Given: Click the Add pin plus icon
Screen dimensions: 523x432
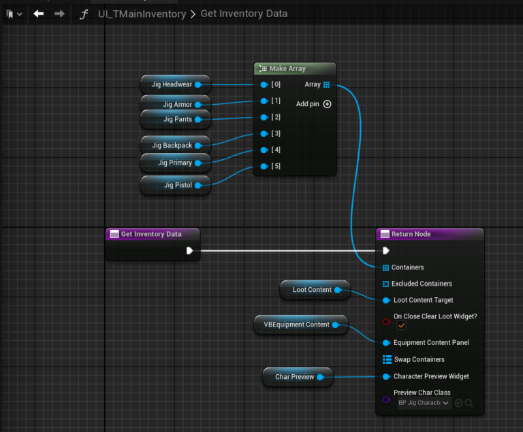Looking at the screenshot, I should tap(327, 104).
